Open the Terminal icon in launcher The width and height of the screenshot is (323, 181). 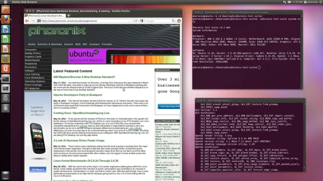coord(5,78)
